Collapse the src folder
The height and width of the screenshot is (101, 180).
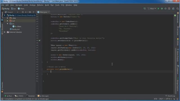click(8, 24)
